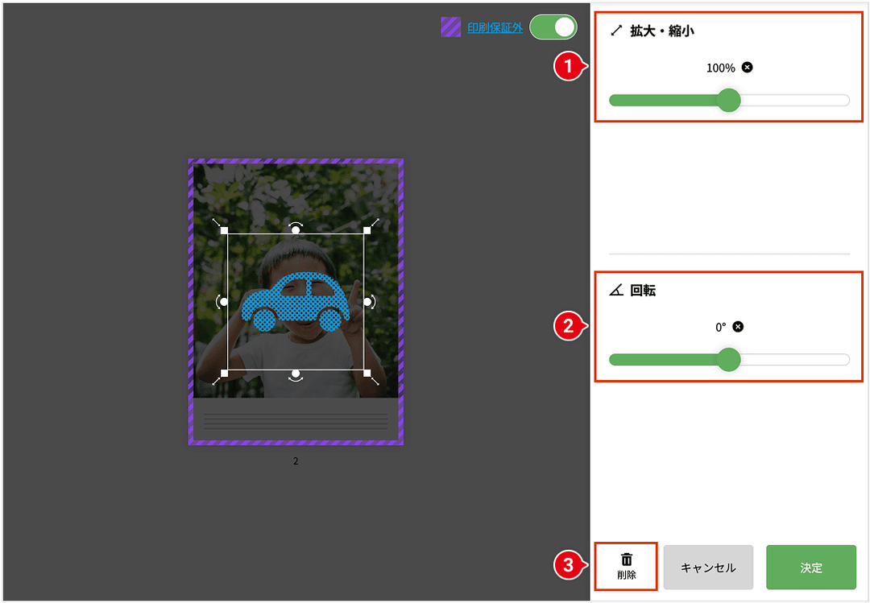The image size is (870, 603).
Task: Click the top-left corner resize handle
Action: (224, 230)
